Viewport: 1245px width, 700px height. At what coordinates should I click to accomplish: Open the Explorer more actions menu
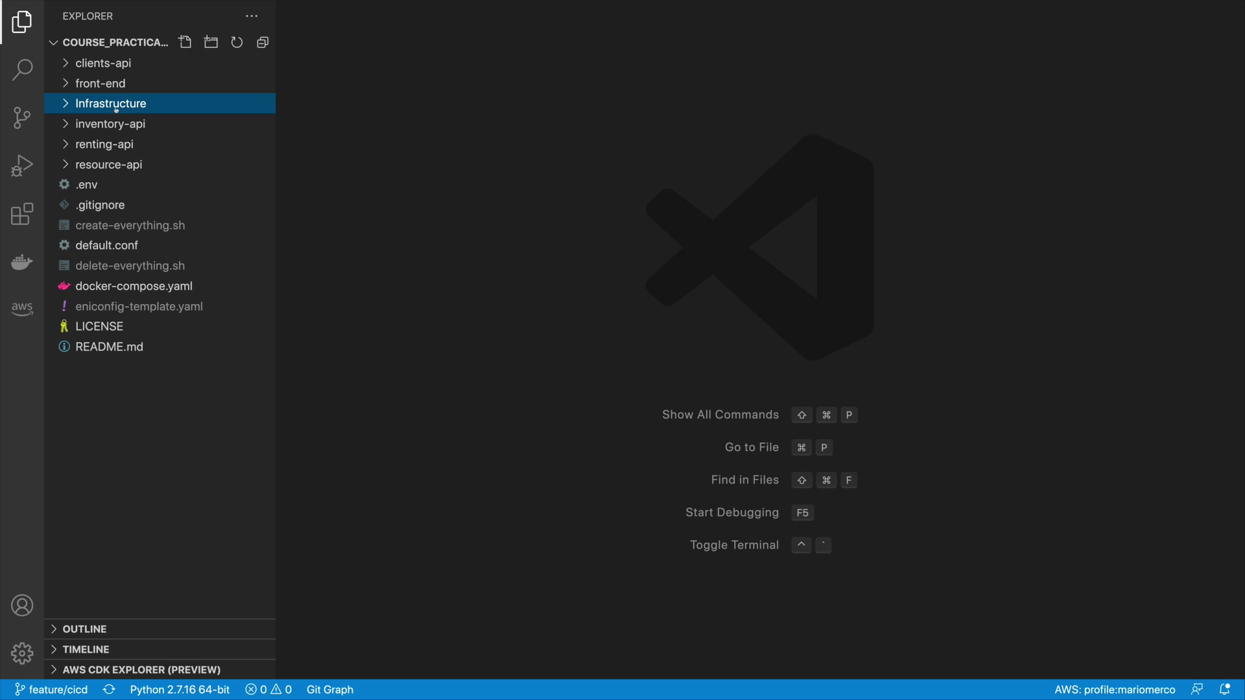tap(252, 16)
